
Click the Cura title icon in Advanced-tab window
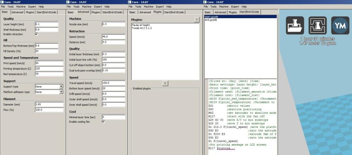pos(68,2)
